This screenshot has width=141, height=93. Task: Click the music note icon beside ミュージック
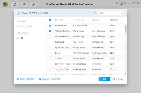pos(18,26)
